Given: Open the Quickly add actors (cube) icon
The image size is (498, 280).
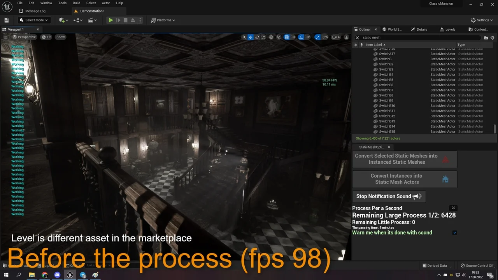Looking at the screenshot, I should [x=61, y=20].
